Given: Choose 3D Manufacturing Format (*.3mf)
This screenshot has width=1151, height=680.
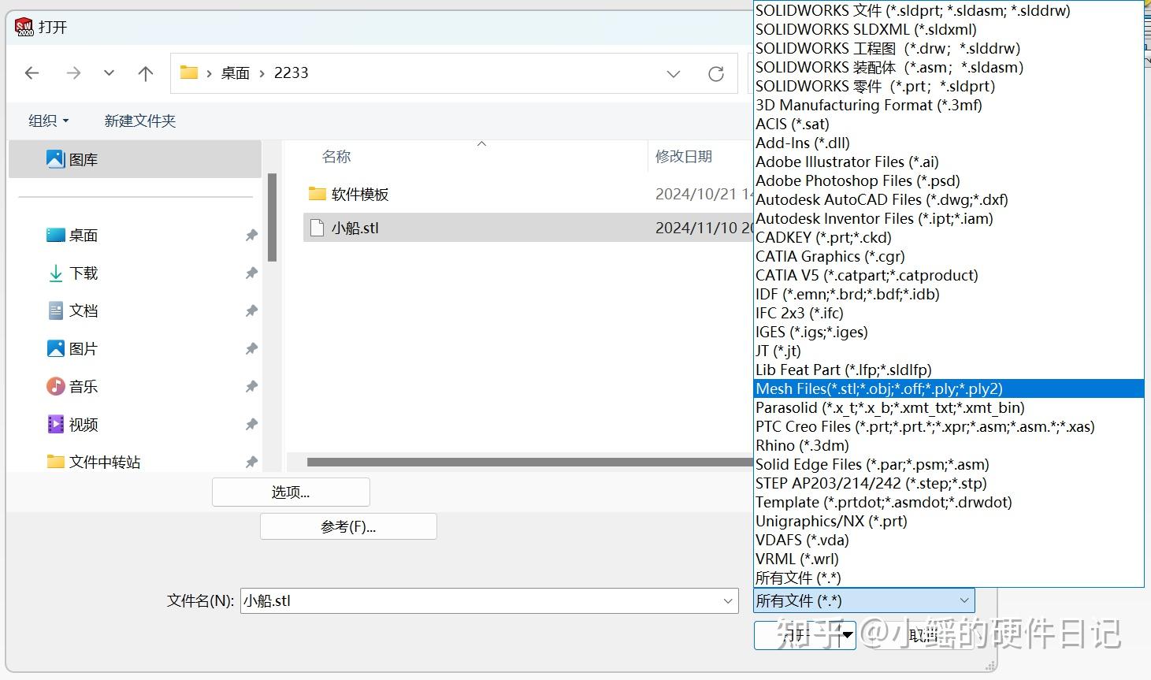Looking at the screenshot, I should tap(949, 105).
